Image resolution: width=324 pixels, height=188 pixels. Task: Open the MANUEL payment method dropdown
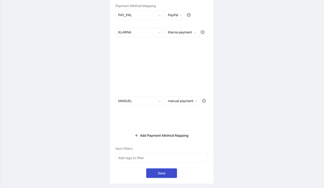click(139, 101)
